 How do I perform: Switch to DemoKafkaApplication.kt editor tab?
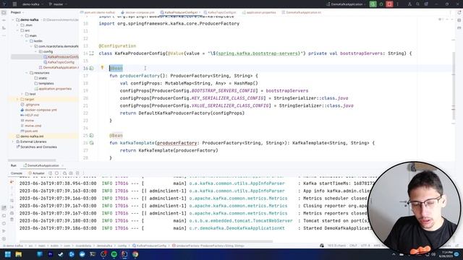click(x=302, y=13)
